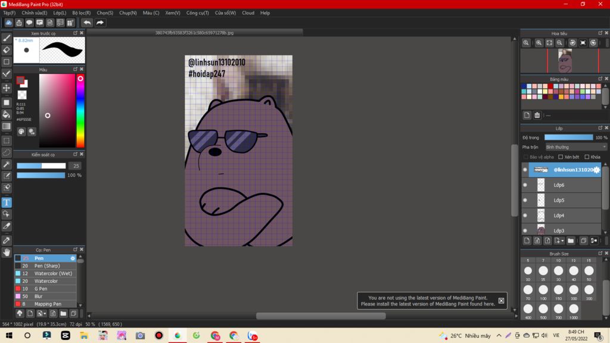The width and height of the screenshot is (610, 343).
Task: Toggle the Bảo vệ alpha checkbox
Action: pos(526,157)
